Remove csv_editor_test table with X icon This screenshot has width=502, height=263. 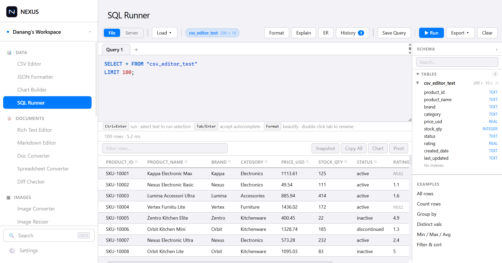(497, 83)
